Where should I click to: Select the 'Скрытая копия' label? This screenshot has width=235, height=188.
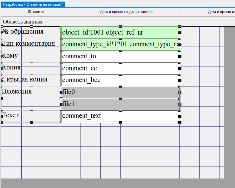[x=25, y=79]
